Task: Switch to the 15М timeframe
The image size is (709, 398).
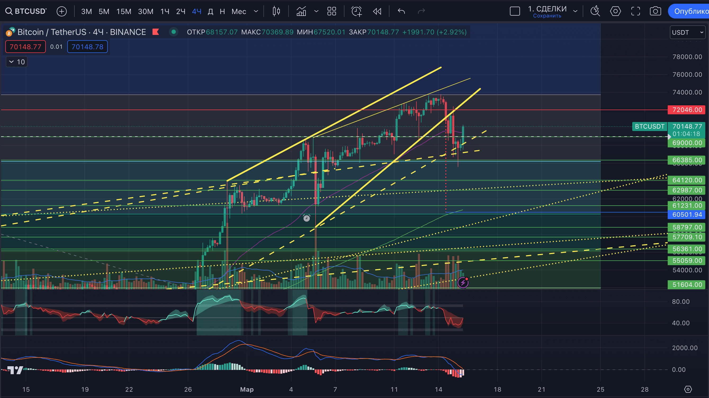Action: 124,11
